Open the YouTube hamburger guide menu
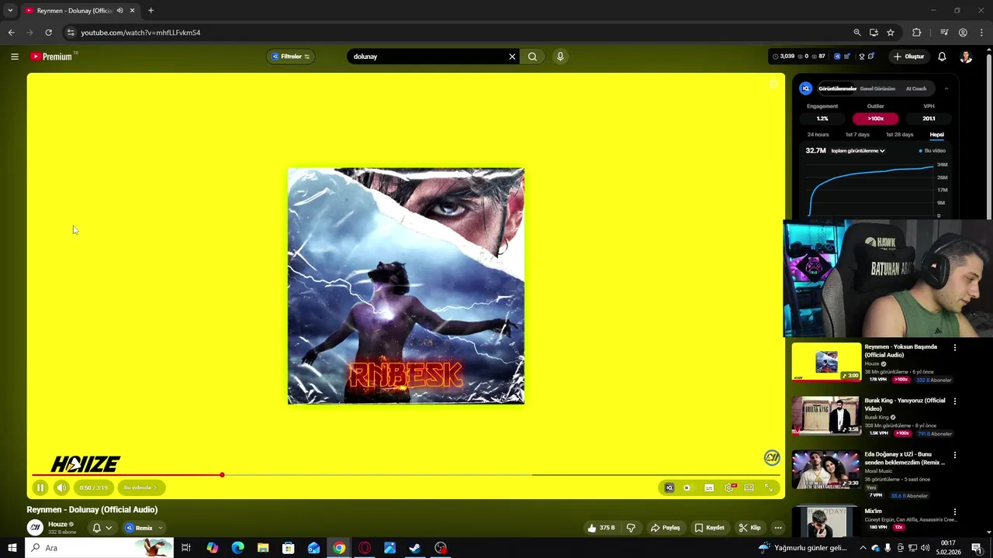This screenshot has width=993, height=558. click(14, 57)
